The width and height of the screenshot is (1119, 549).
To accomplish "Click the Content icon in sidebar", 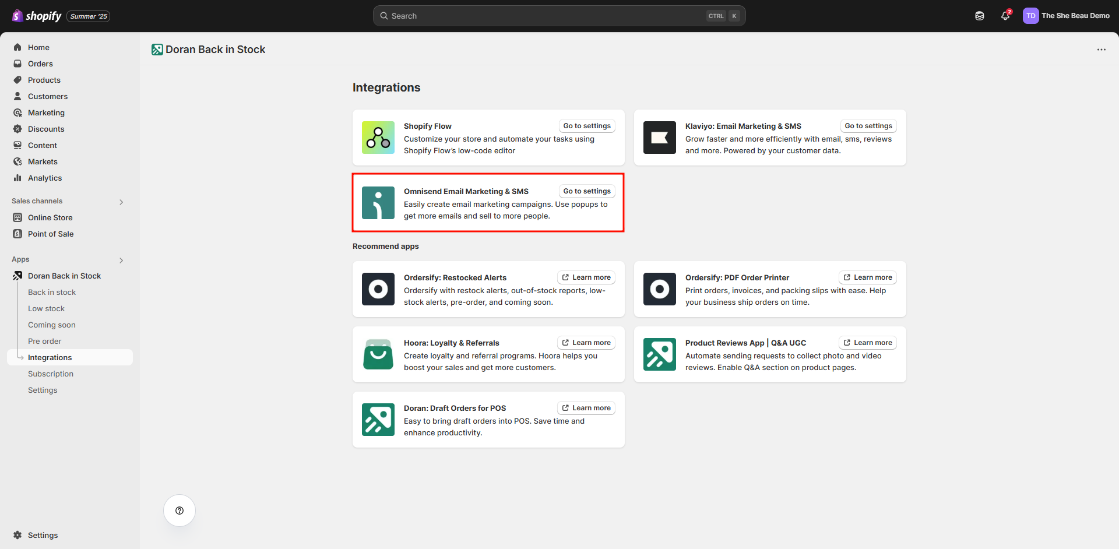I will tap(17, 145).
